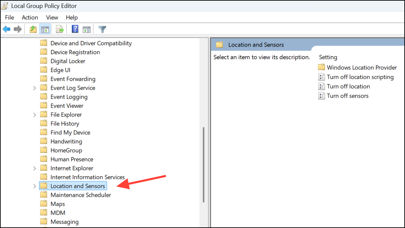Image resolution: width=405 pixels, height=228 pixels.
Task: Select the Event Viewer tree item
Action: point(67,105)
